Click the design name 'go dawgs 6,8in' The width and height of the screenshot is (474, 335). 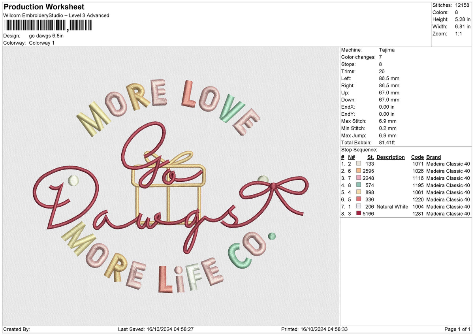coord(46,36)
